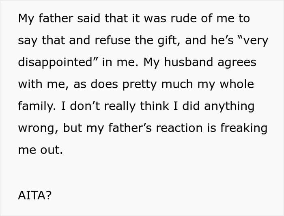Image resolution: width=284 pixels, height=216 pixels.
Task: Click the words "me out."
Action: tap(41, 150)
